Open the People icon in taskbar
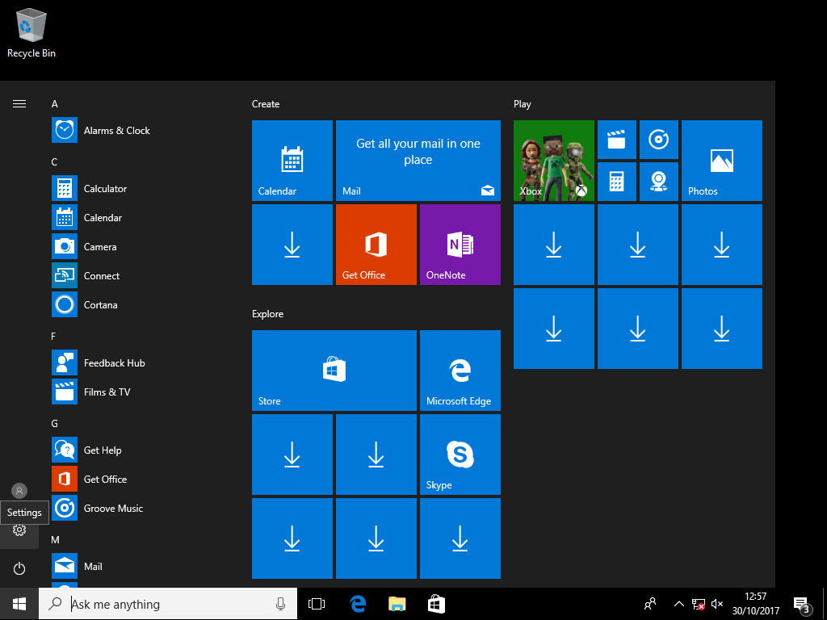The height and width of the screenshot is (620, 827). [650, 604]
